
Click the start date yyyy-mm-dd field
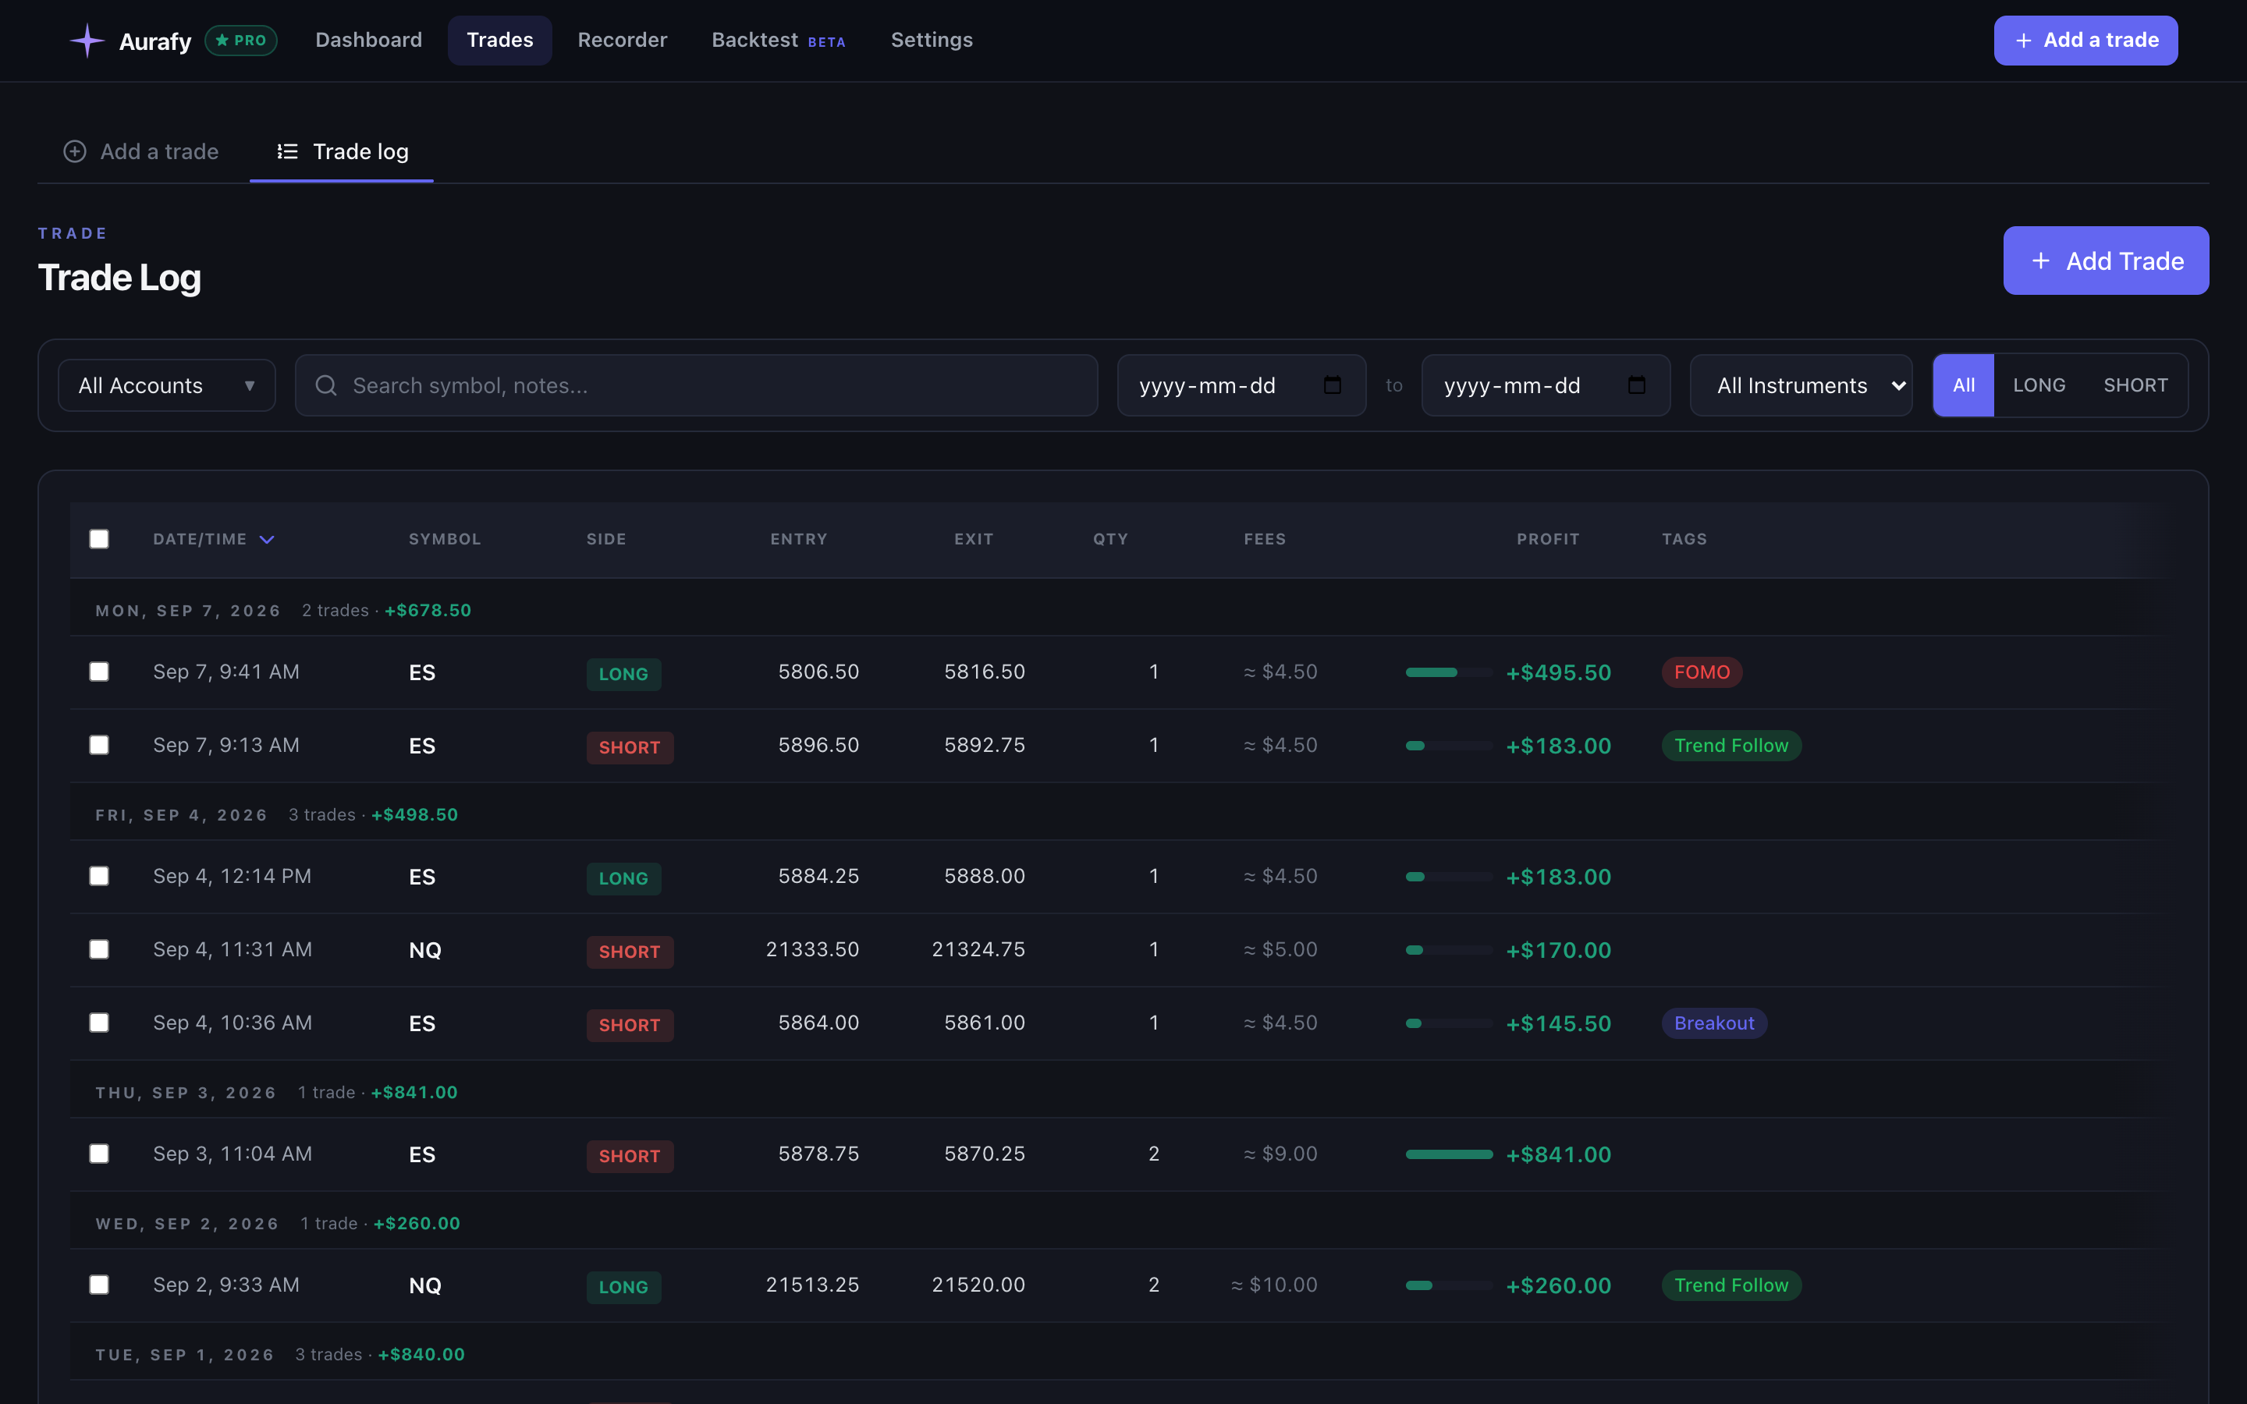point(1241,385)
